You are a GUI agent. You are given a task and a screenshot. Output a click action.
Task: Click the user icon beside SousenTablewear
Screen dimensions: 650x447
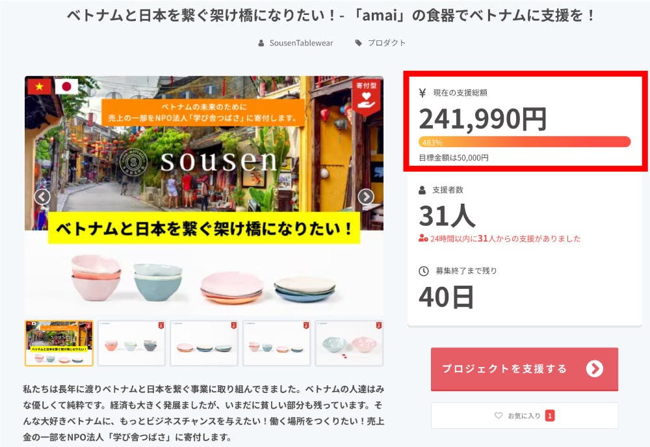261,43
